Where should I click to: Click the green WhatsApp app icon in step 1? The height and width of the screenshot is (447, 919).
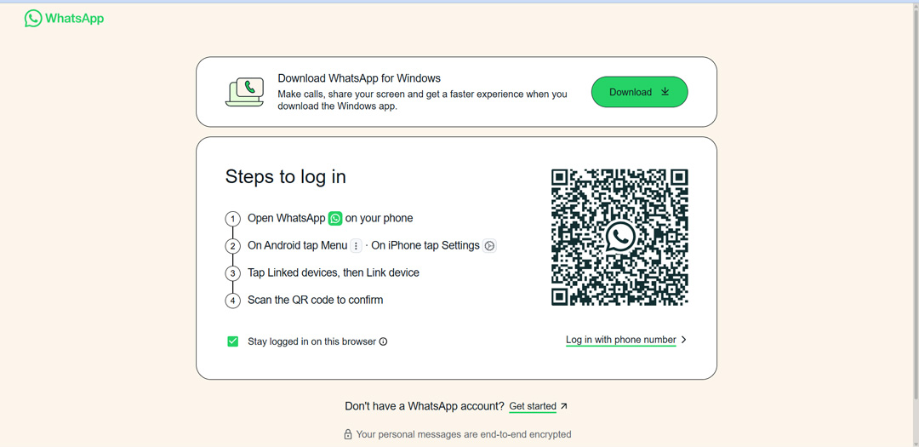tap(335, 219)
